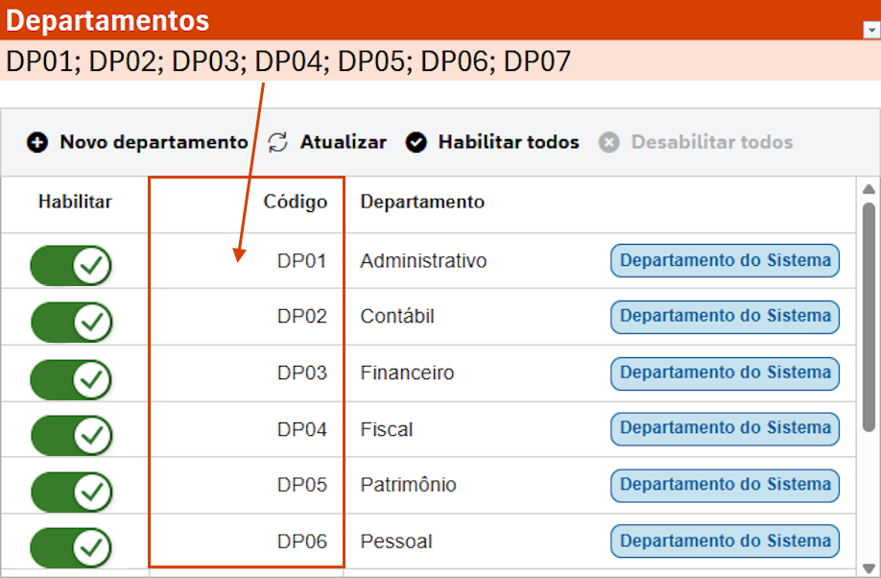The width and height of the screenshot is (881, 578).
Task: Click the vertical scrollbar thumb
Action: pos(869,317)
